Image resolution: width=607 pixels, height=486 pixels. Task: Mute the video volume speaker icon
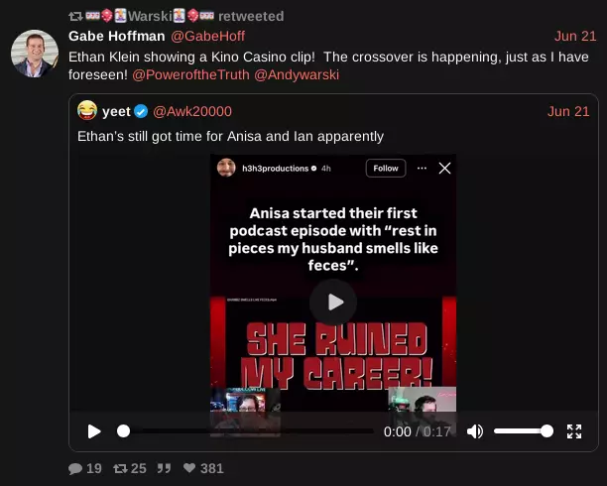(x=475, y=431)
